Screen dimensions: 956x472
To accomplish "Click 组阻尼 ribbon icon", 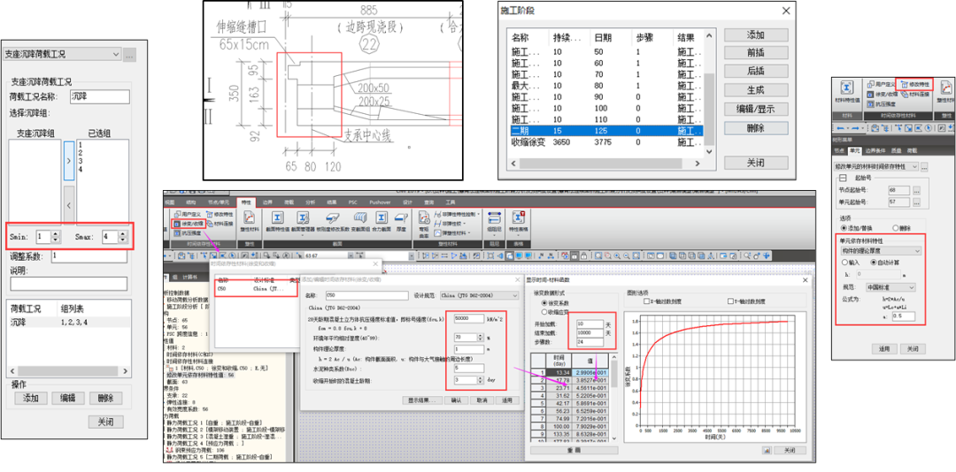I will pyautogui.click(x=494, y=222).
